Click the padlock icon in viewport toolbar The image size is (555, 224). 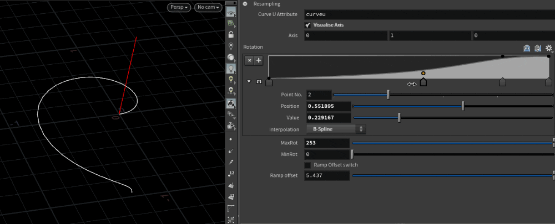coord(231,34)
